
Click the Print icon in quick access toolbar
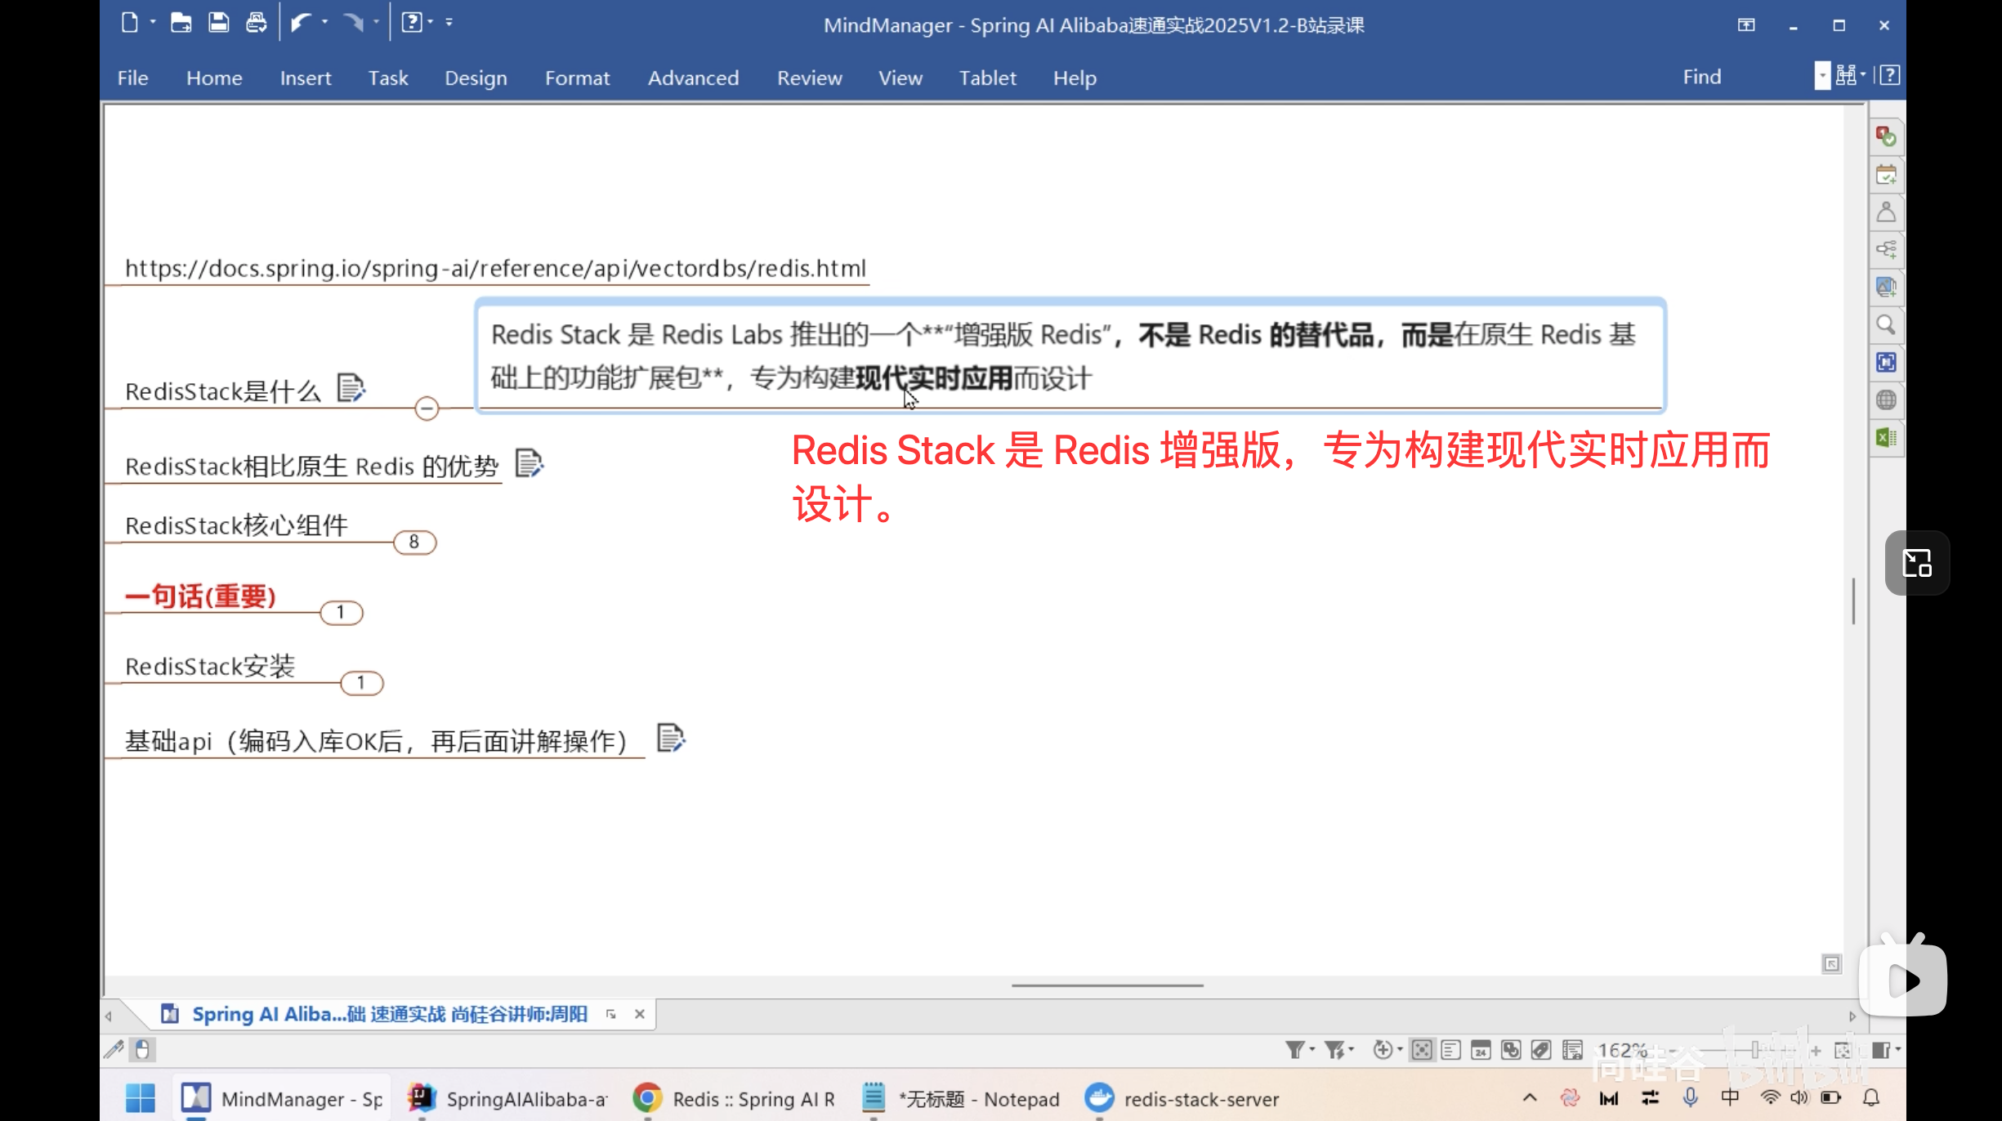256,22
